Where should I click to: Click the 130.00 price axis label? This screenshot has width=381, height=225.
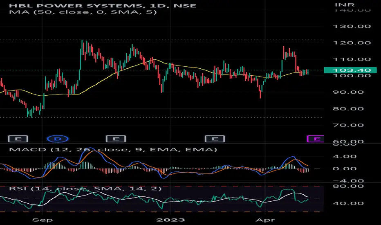click(x=352, y=26)
